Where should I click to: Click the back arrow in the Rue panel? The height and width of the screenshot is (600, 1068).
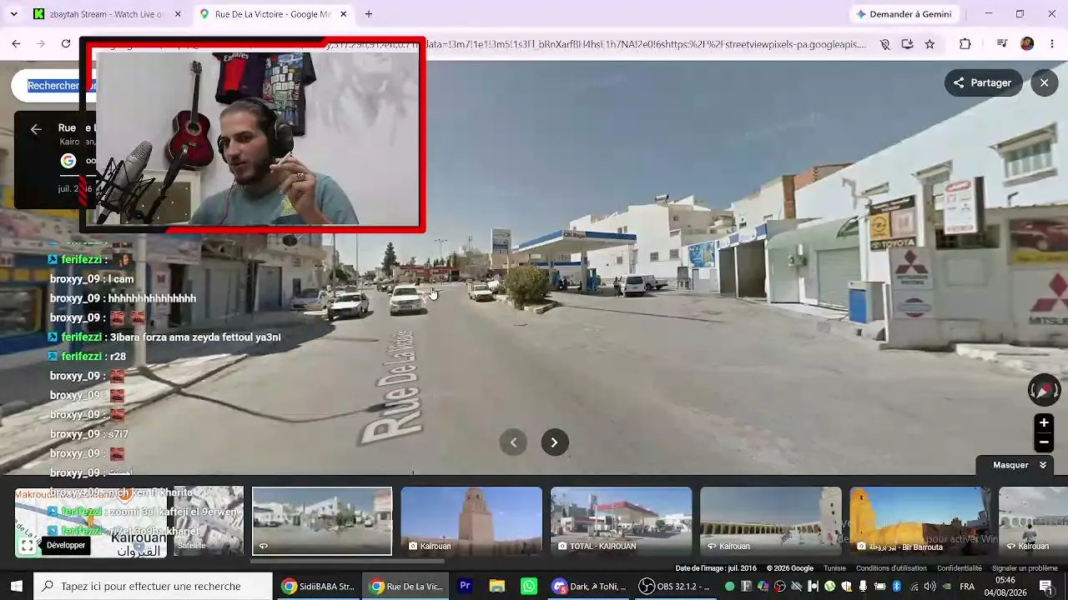36,128
